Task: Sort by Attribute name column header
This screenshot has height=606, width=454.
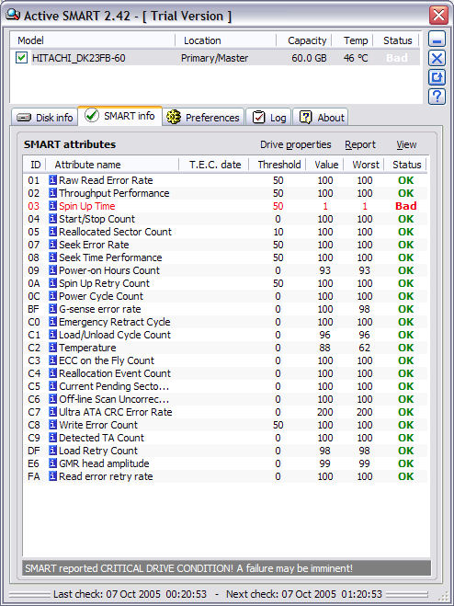Action: click(x=112, y=165)
